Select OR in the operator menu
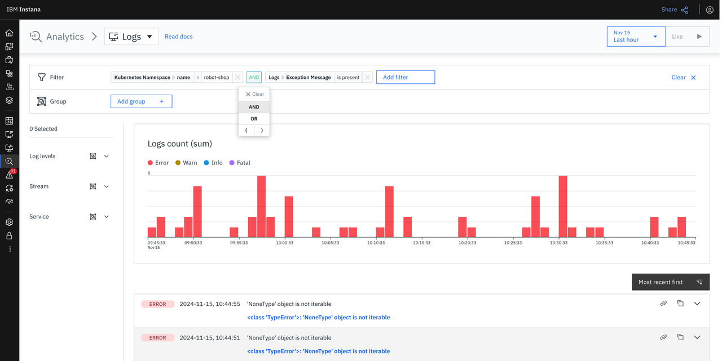Image resolution: width=722 pixels, height=361 pixels. tap(254, 119)
